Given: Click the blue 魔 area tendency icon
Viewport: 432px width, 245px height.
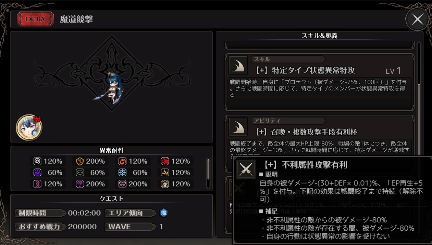Looking at the screenshot, I should pos(163,213).
